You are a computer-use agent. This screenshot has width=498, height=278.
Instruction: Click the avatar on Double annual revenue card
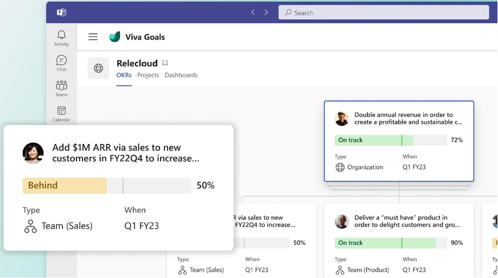342,118
